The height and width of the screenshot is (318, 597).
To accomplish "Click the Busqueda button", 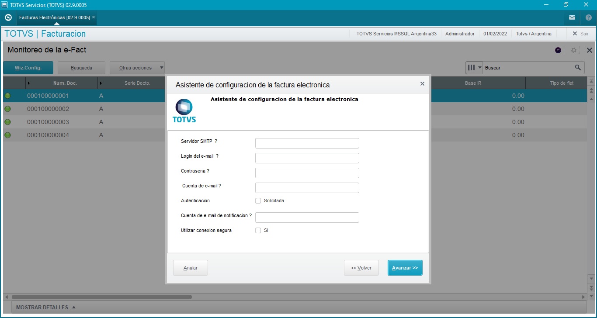I will point(81,68).
